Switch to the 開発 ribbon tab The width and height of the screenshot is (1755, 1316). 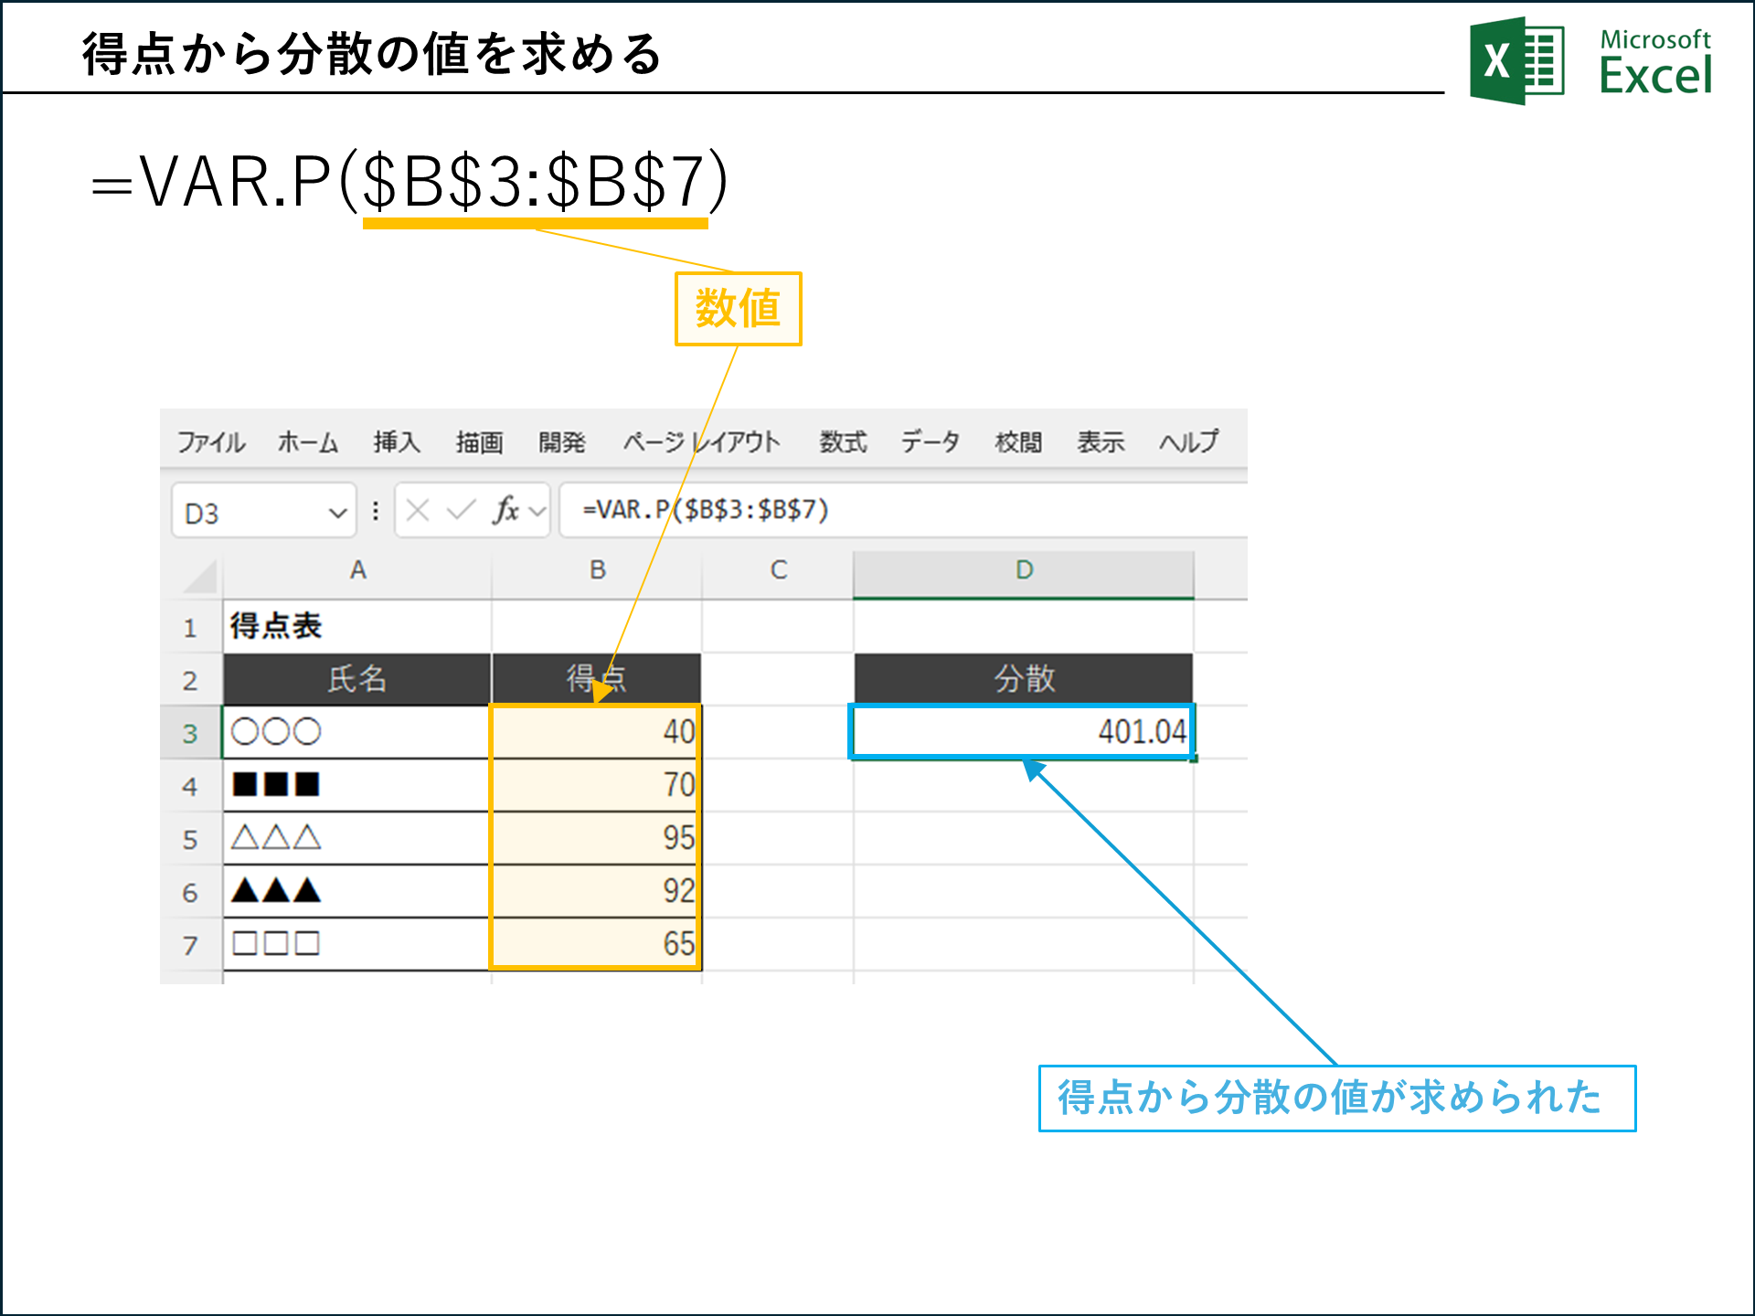561,442
